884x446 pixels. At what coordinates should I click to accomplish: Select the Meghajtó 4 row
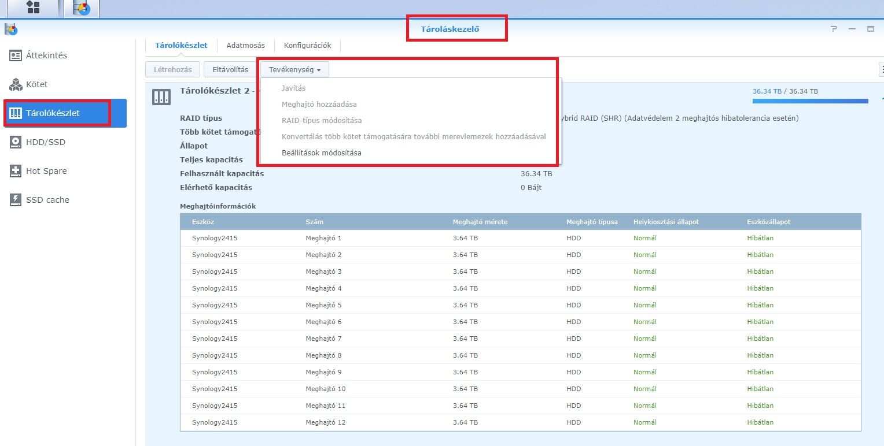[x=521, y=288]
